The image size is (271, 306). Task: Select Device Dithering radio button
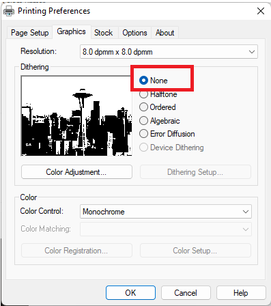pos(143,148)
